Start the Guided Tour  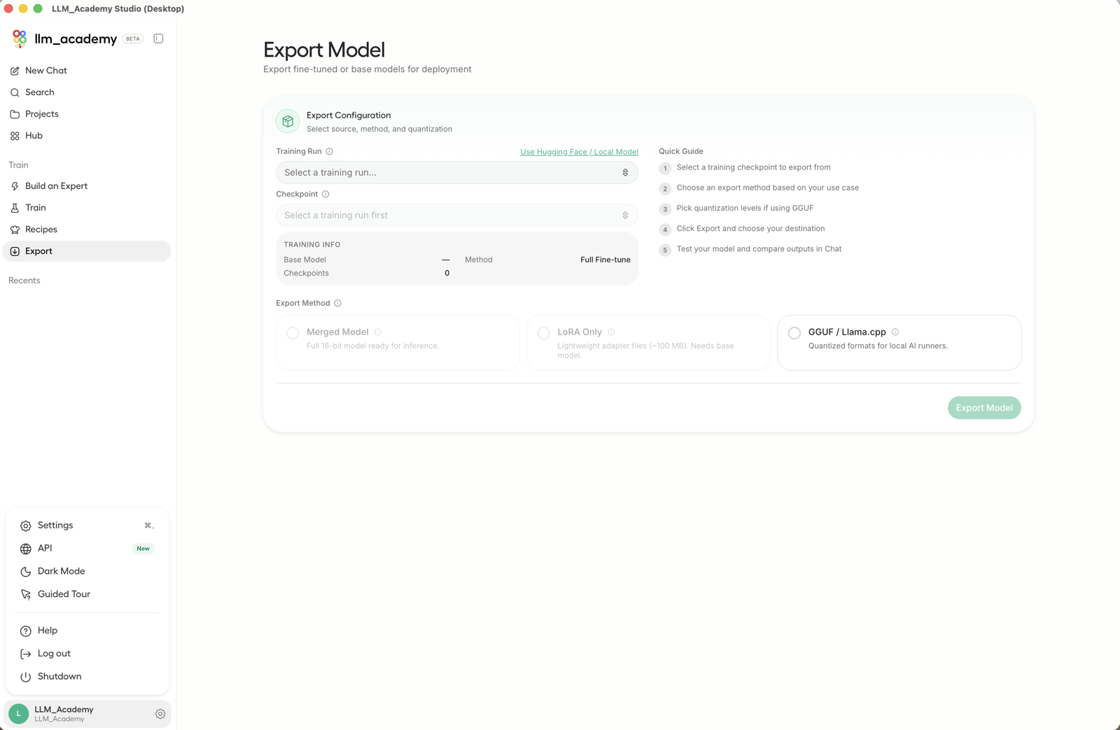click(87, 594)
